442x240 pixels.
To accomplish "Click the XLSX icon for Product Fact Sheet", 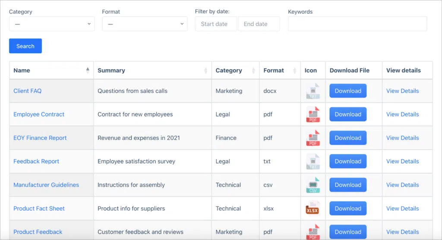I will point(313,208).
